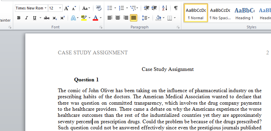Click the Sort icon
The height and width of the screenshot is (131, 271).
(164, 8)
